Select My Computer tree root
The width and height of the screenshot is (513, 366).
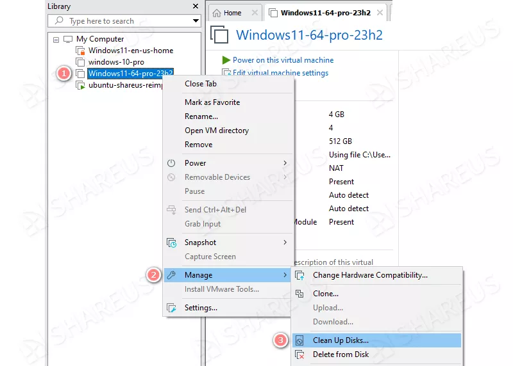point(100,39)
